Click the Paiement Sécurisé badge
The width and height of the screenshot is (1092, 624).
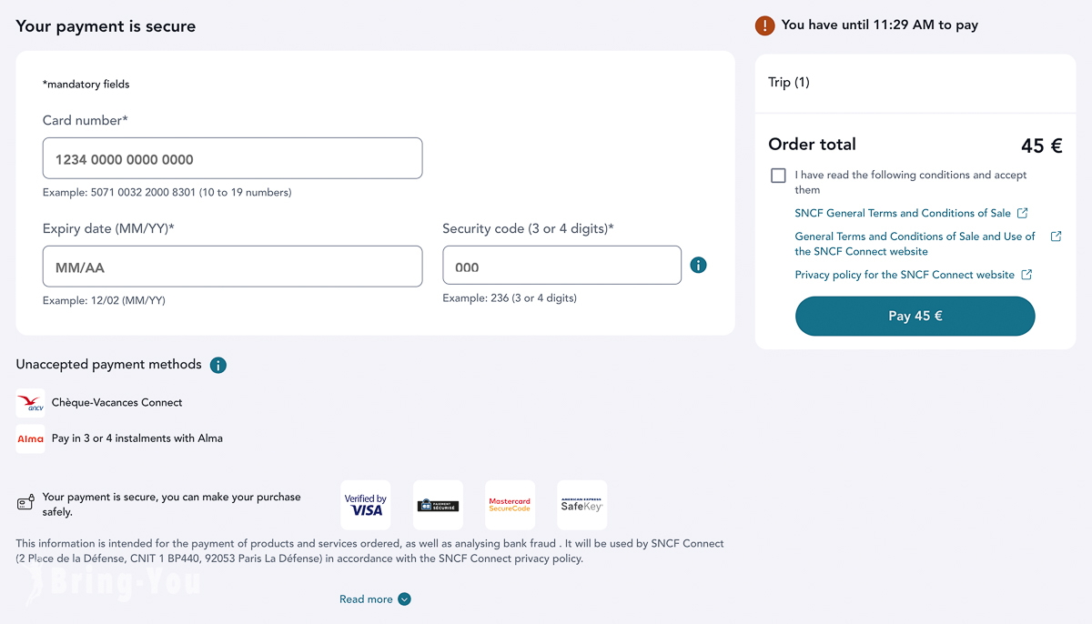click(x=438, y=505)
